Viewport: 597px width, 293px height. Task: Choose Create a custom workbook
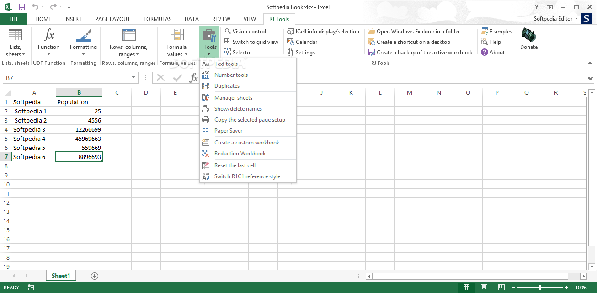click(x=248, y=143)
